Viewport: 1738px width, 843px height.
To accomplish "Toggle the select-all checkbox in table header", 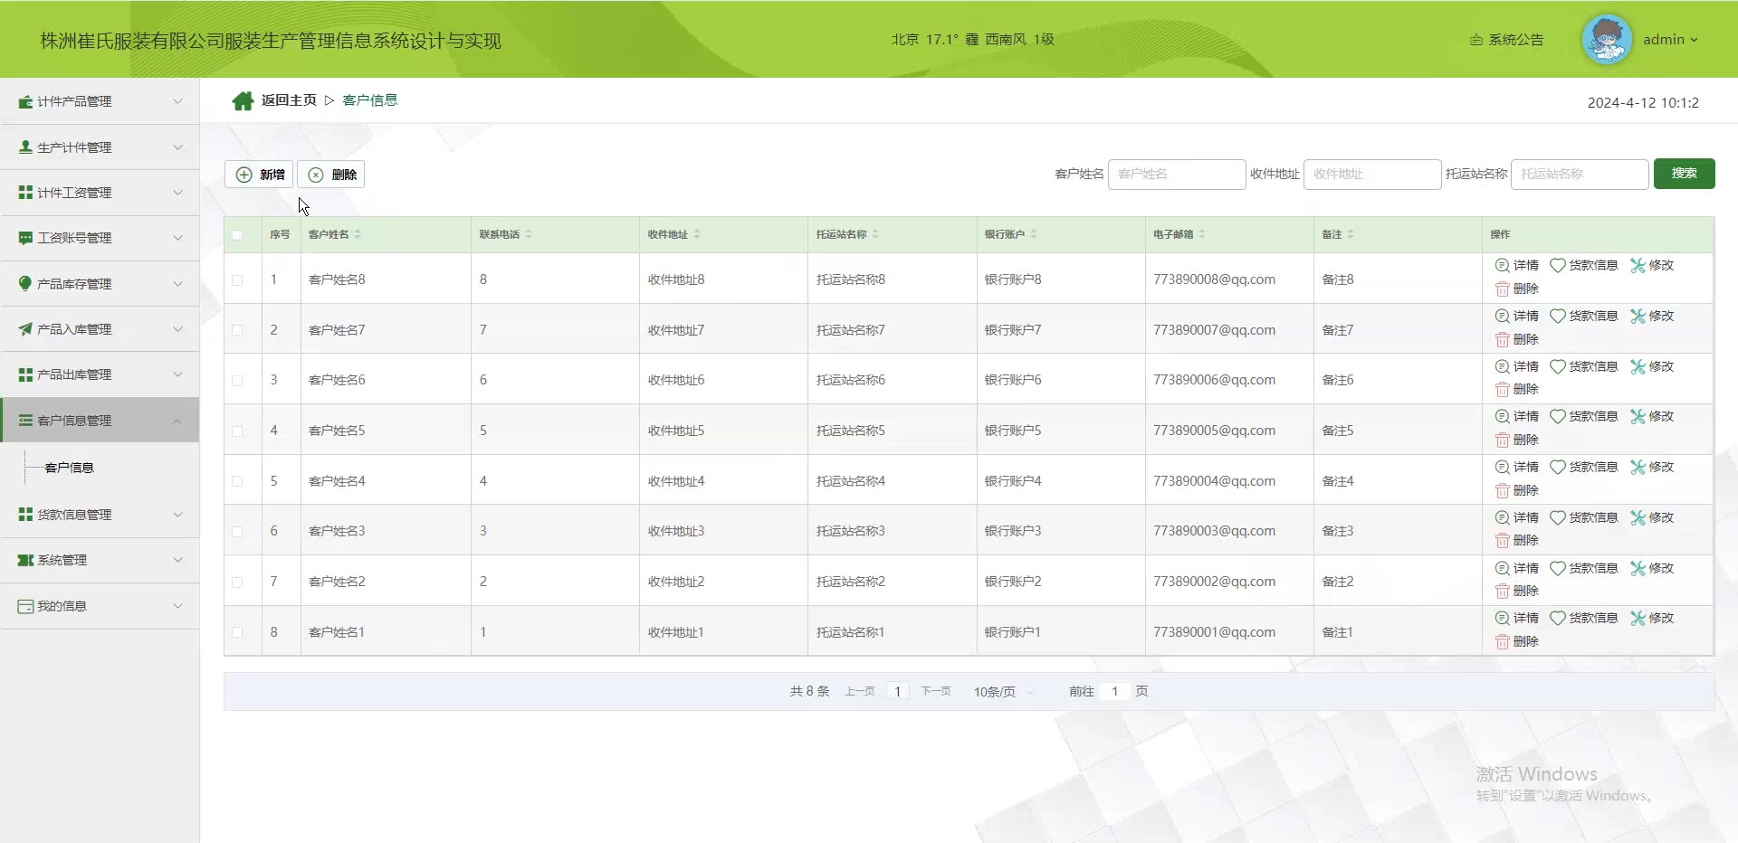I will pyautogui.click(x=237, y=235).
